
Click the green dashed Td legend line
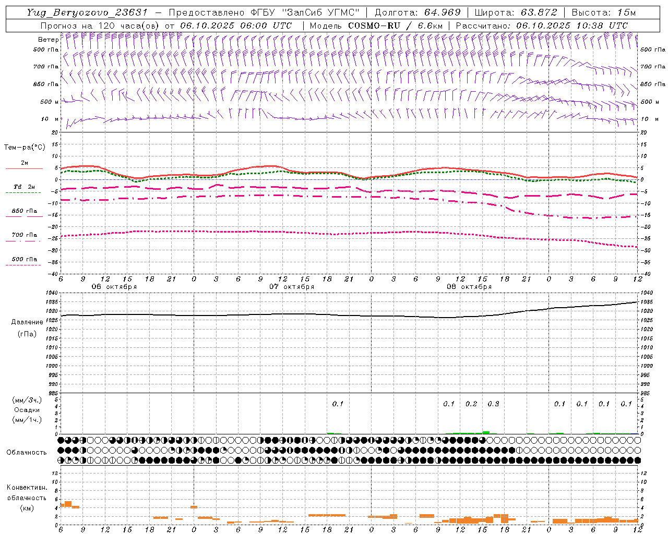23,192
